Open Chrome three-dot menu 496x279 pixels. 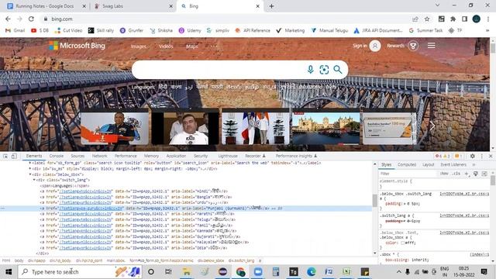point(488,19)
